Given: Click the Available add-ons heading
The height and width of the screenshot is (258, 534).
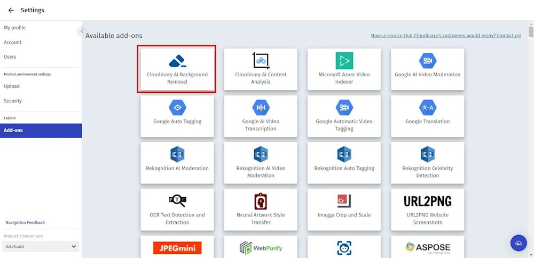Looking at the screenshot, I should [114, 36].
